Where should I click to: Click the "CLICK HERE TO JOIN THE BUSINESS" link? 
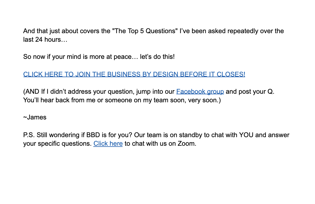point(134,74)
